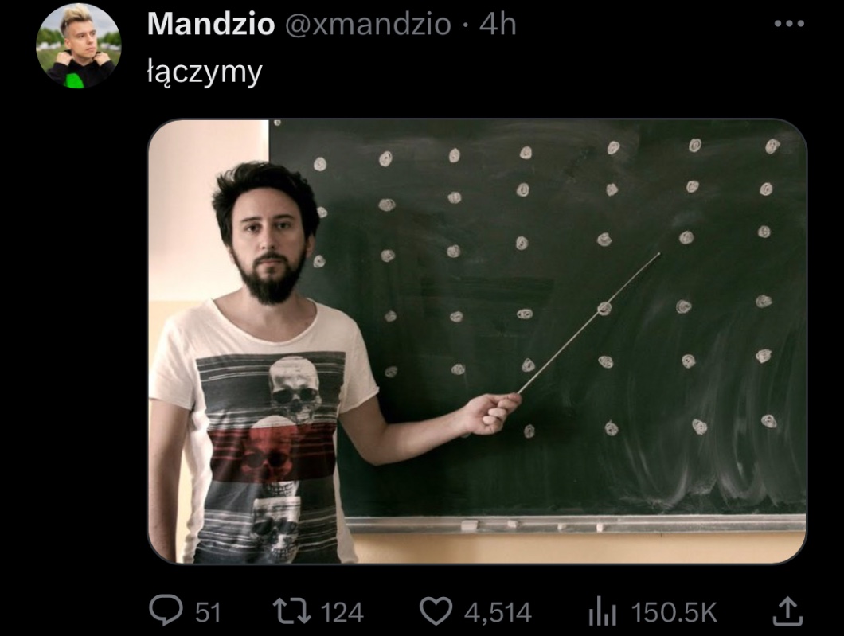Click the share upload arrow icon
This screenshot has height=636, width=844.
pyautogui.click(x=787, y=611)
